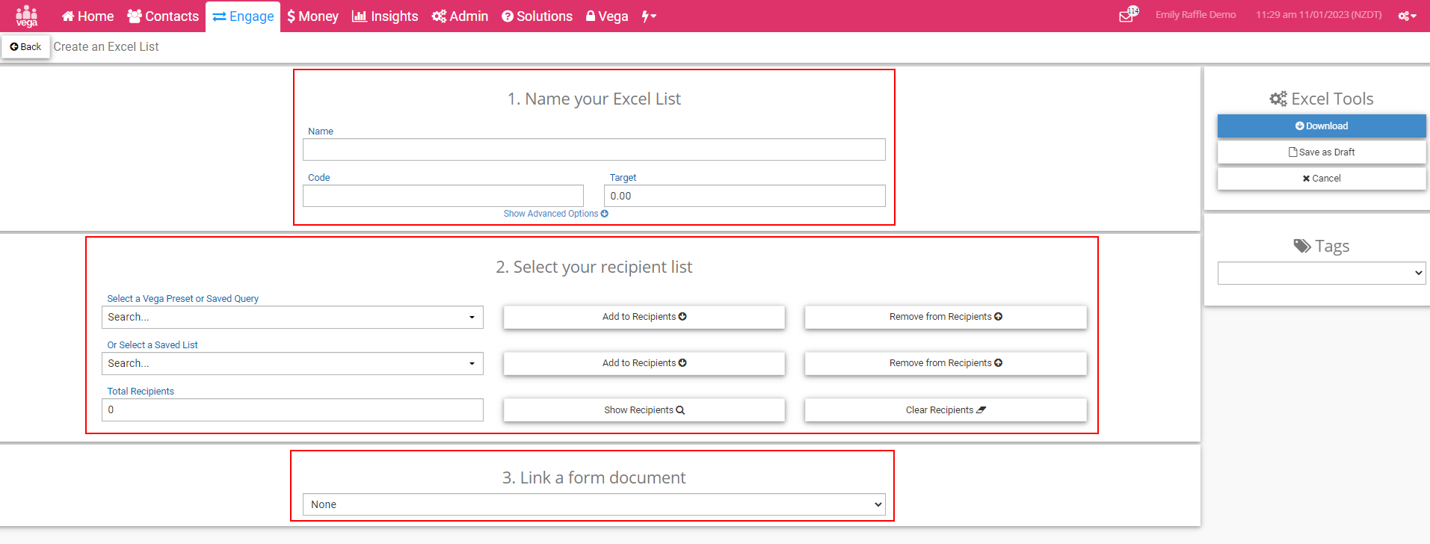Click the Back arrow button

tap(25, 46)
